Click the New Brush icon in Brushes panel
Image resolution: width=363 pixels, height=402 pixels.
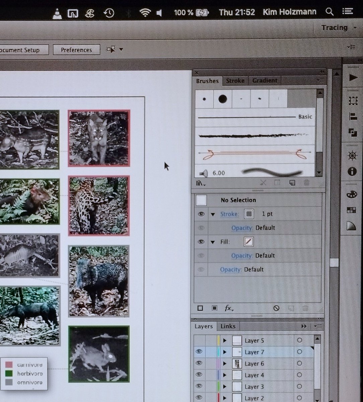click(x=292, y=183)
